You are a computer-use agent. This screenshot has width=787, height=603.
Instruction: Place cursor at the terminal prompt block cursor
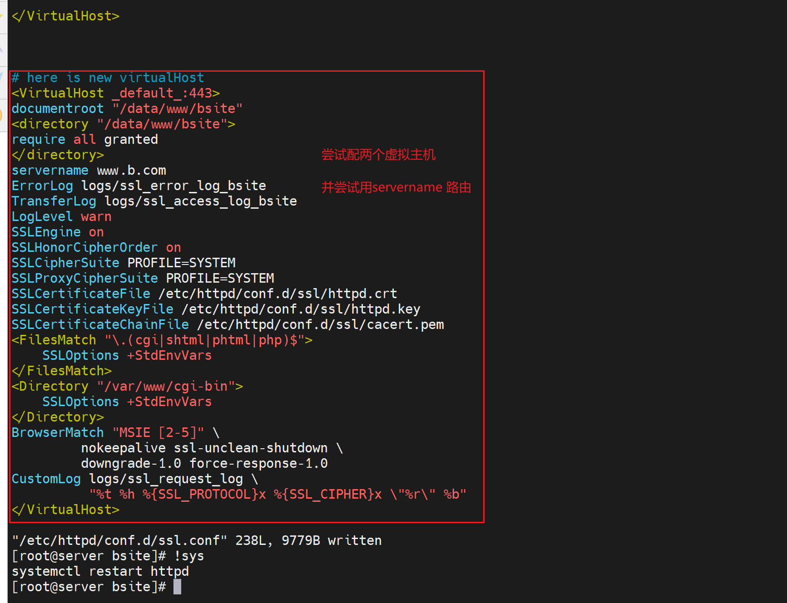[x=177, y=587]
